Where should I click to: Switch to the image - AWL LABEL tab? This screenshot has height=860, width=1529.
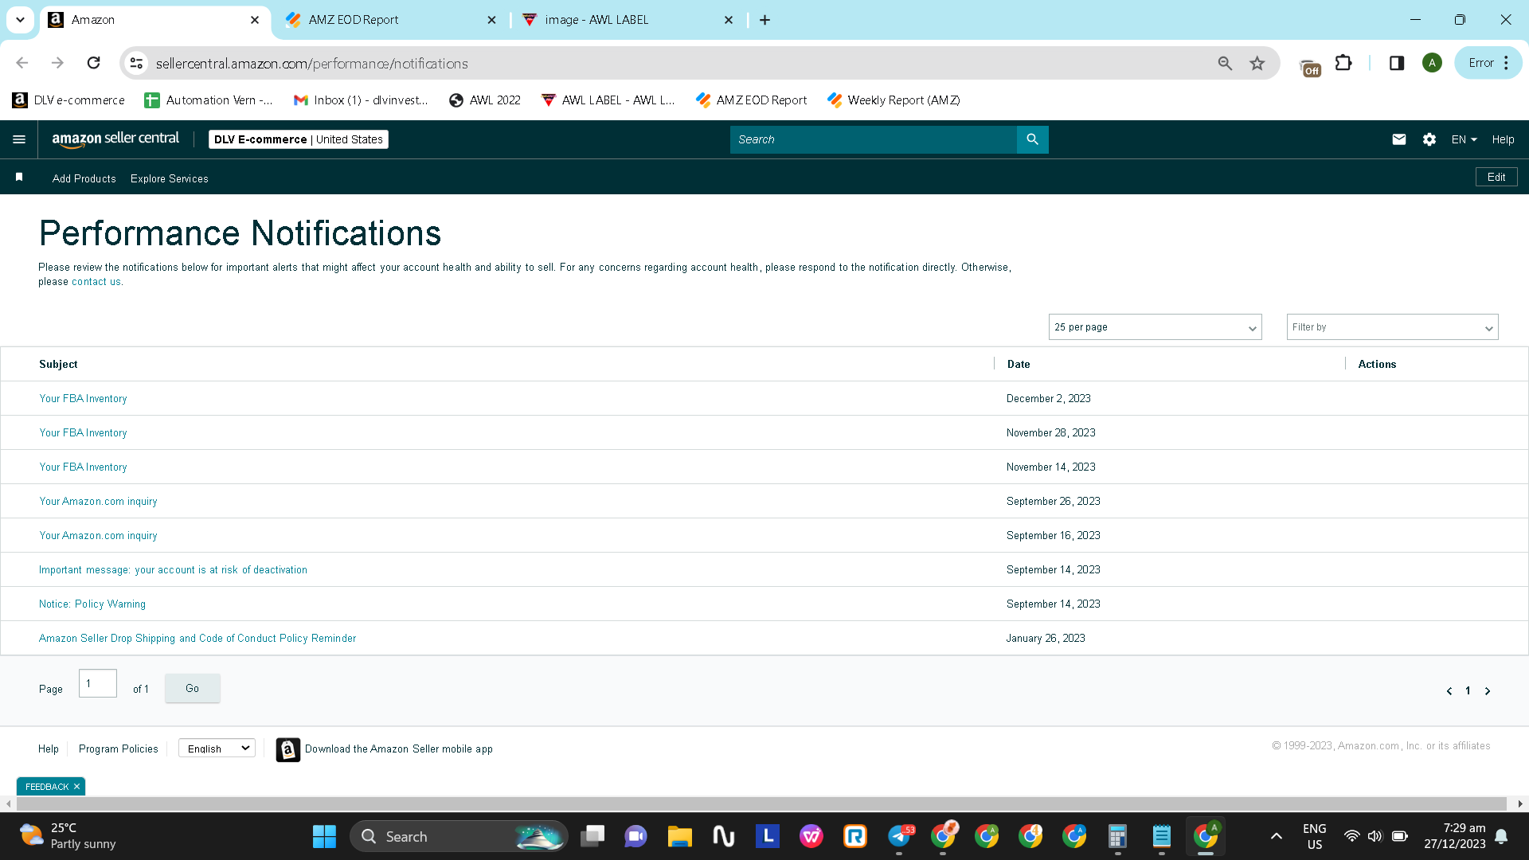click(628, 20)
